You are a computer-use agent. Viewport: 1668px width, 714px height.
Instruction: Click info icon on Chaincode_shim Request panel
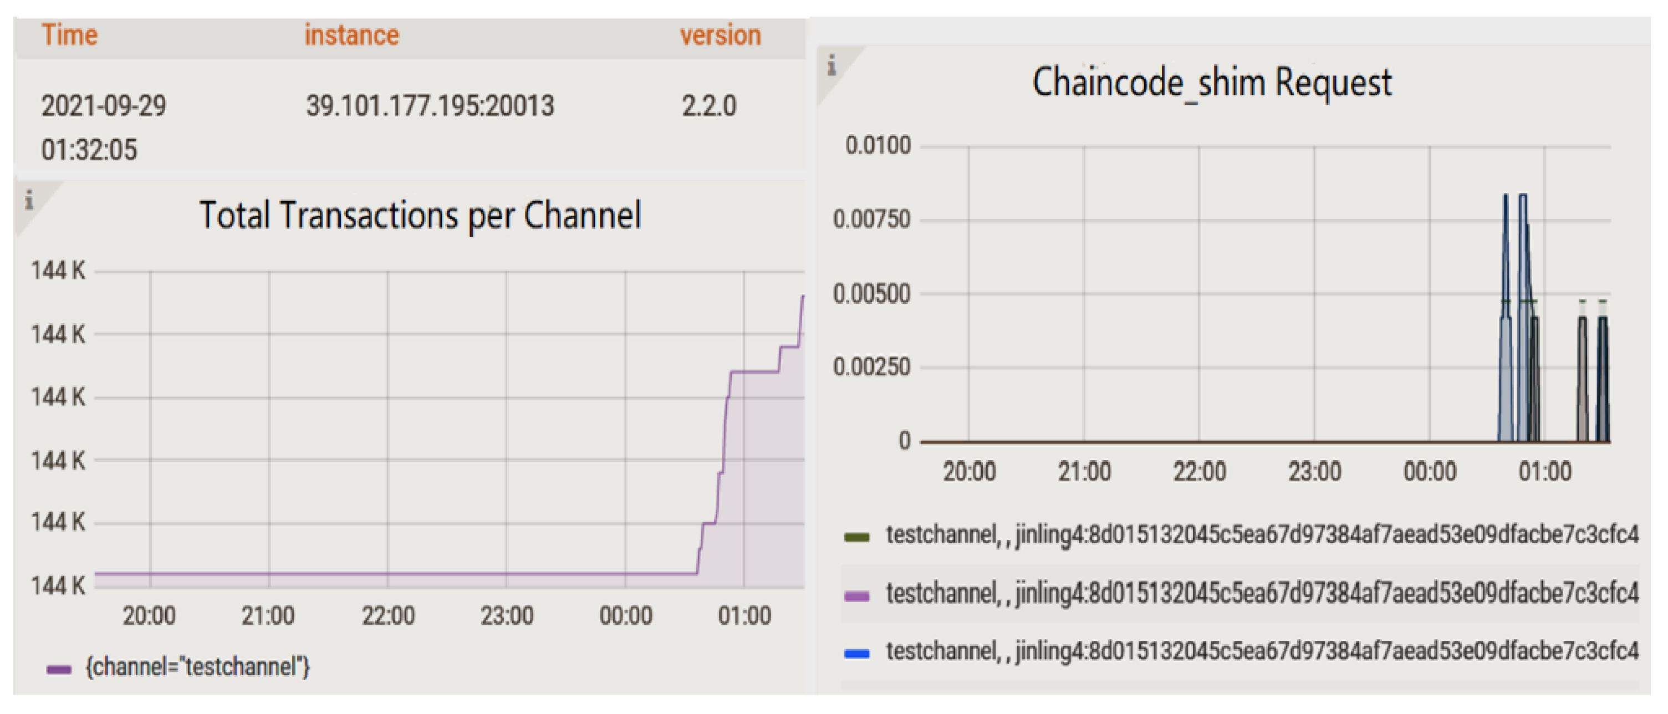click(832, 65)
